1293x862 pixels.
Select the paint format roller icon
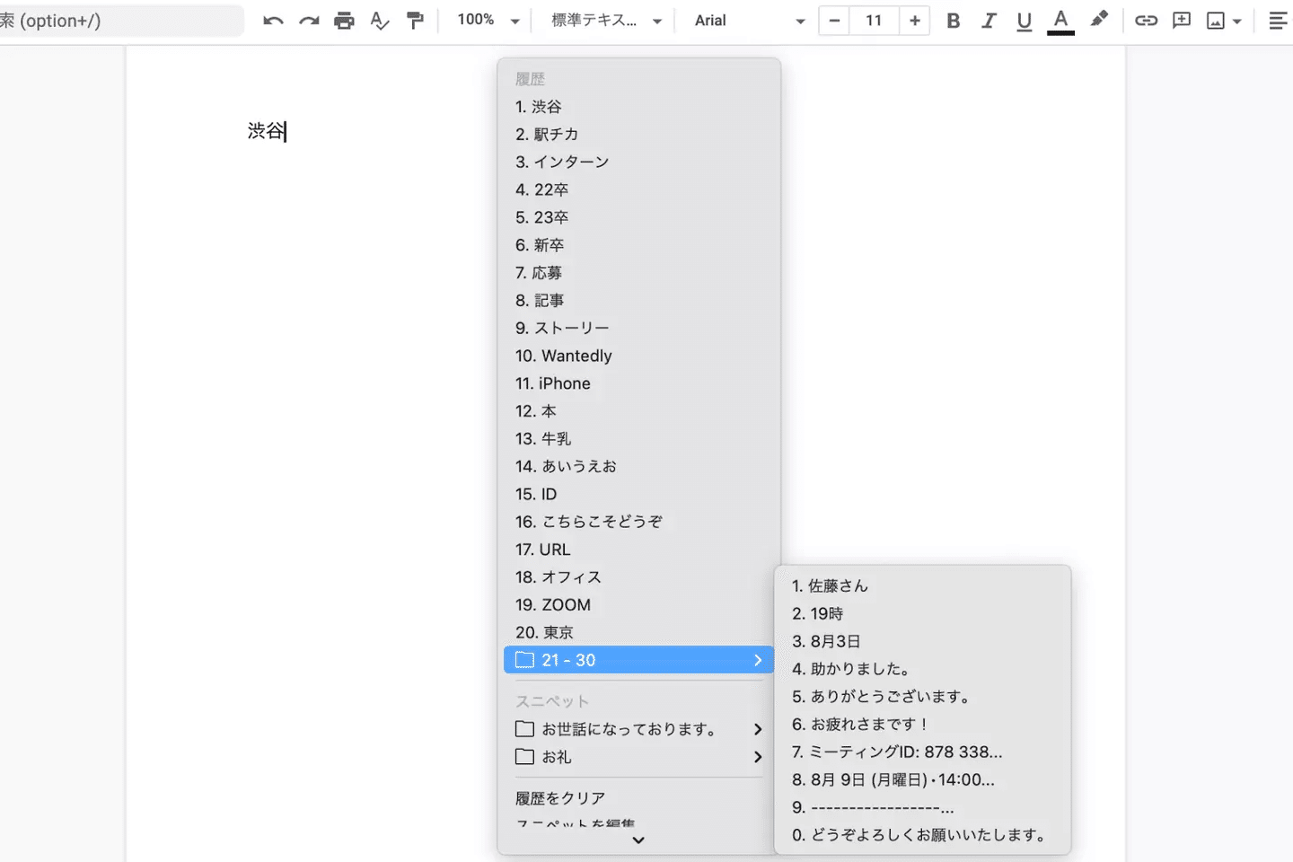(x=415, y=21)
